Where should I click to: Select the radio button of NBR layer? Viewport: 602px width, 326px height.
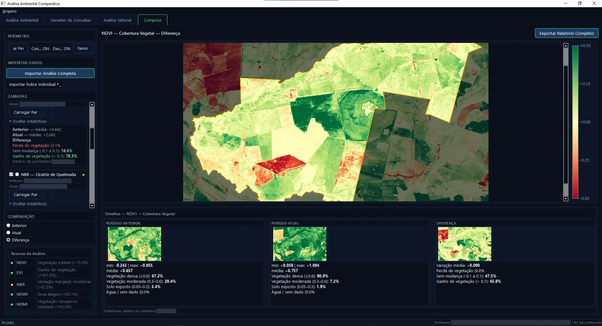coord(17,174)
